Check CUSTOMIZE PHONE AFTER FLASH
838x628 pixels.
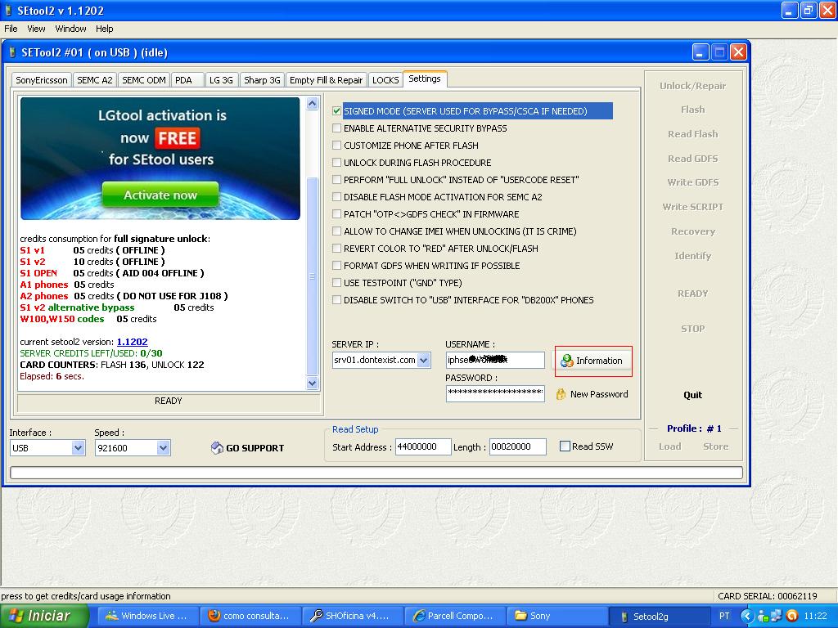point(336,146)
